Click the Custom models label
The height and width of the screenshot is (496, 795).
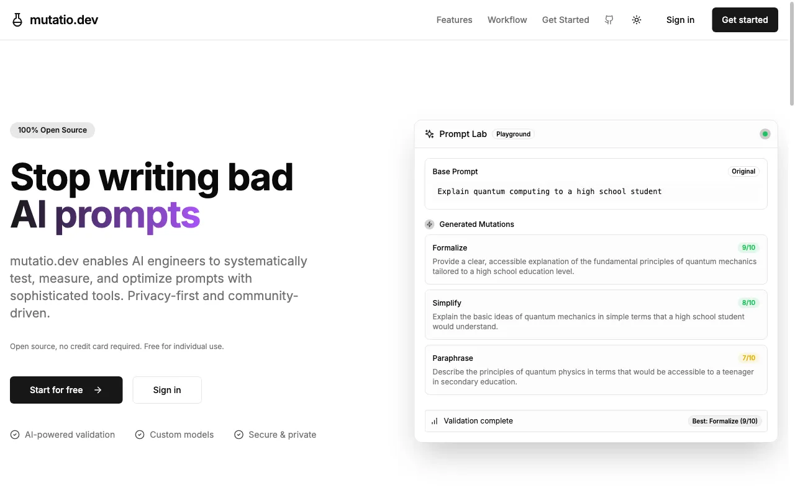click(181, 435)
